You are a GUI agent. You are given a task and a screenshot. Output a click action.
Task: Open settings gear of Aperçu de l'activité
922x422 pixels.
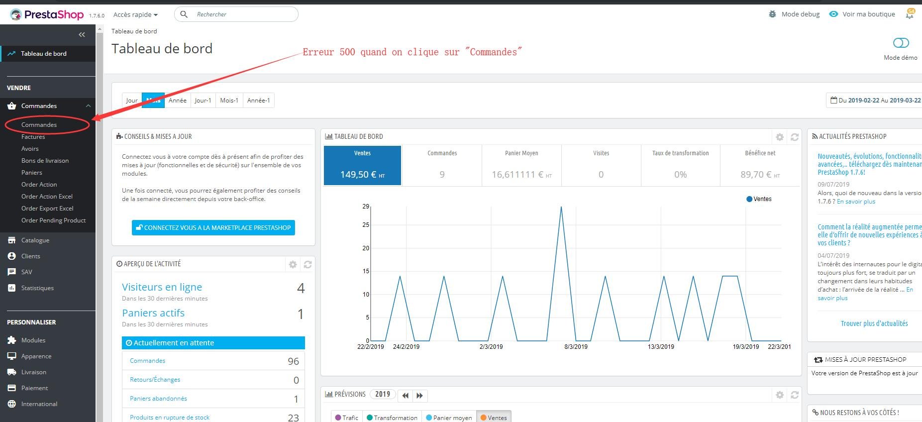293,264
